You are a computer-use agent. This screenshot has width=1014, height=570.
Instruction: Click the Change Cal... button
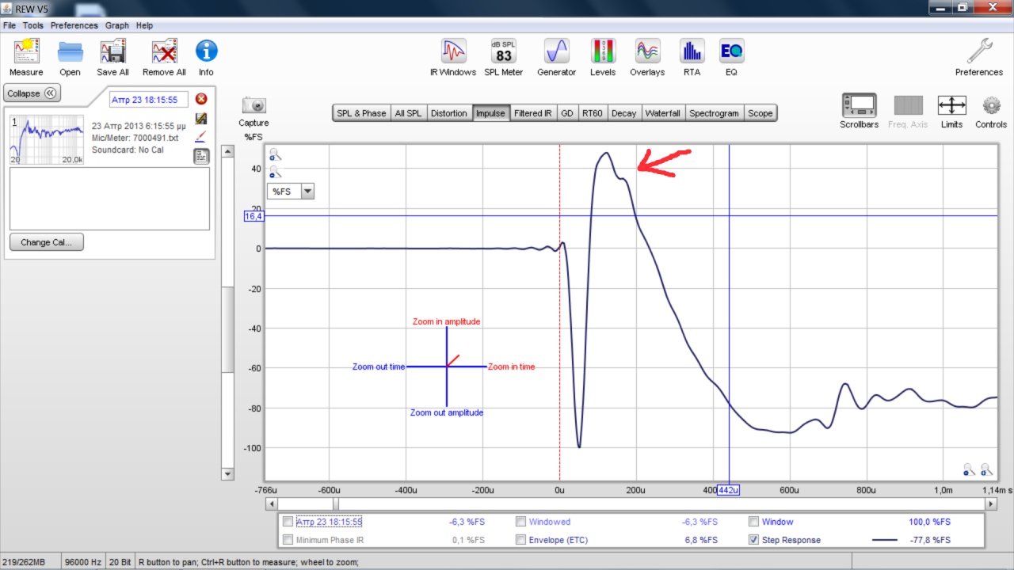(x=47, y=242)
